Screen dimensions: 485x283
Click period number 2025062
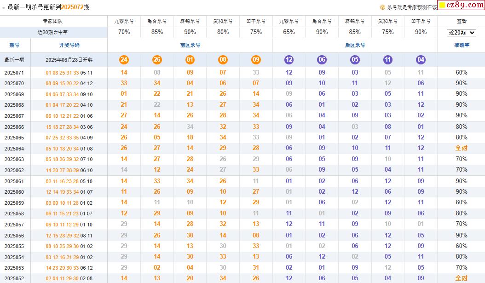(14, 170)
